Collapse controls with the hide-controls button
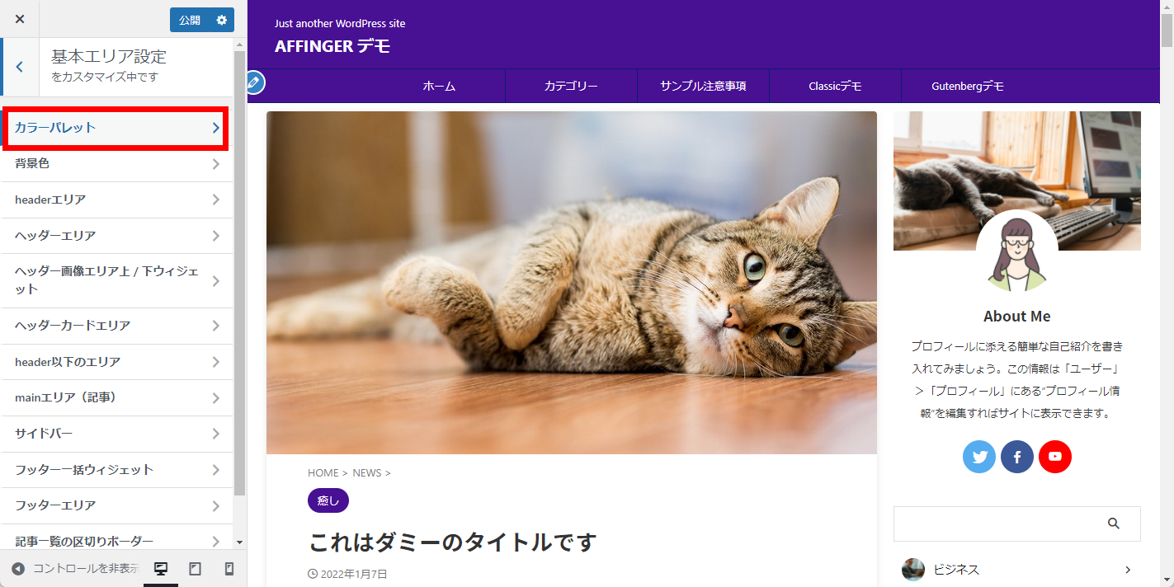Viewport: 1174px width, 587px height. point(74,569)
